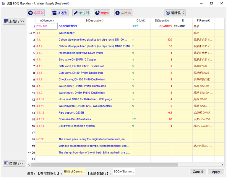Image resolution: width=227 pixels, height=178 pixels.
Task: Click the 描述列 description column button
Action: click(x=59, y=13)
